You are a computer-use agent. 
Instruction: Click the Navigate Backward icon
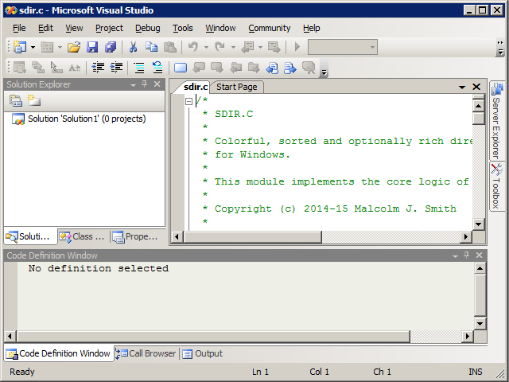pos(247,47)
